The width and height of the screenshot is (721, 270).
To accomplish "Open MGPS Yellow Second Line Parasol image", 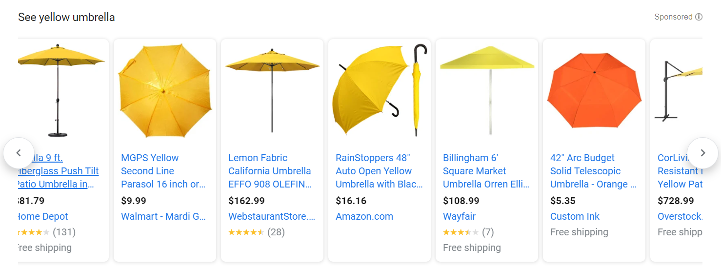I will tap(165, 90).
